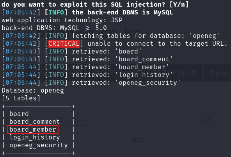Select board in the tables list
Image resolution: width=231 pixels, height=157 pixels.
click(19, 114)
